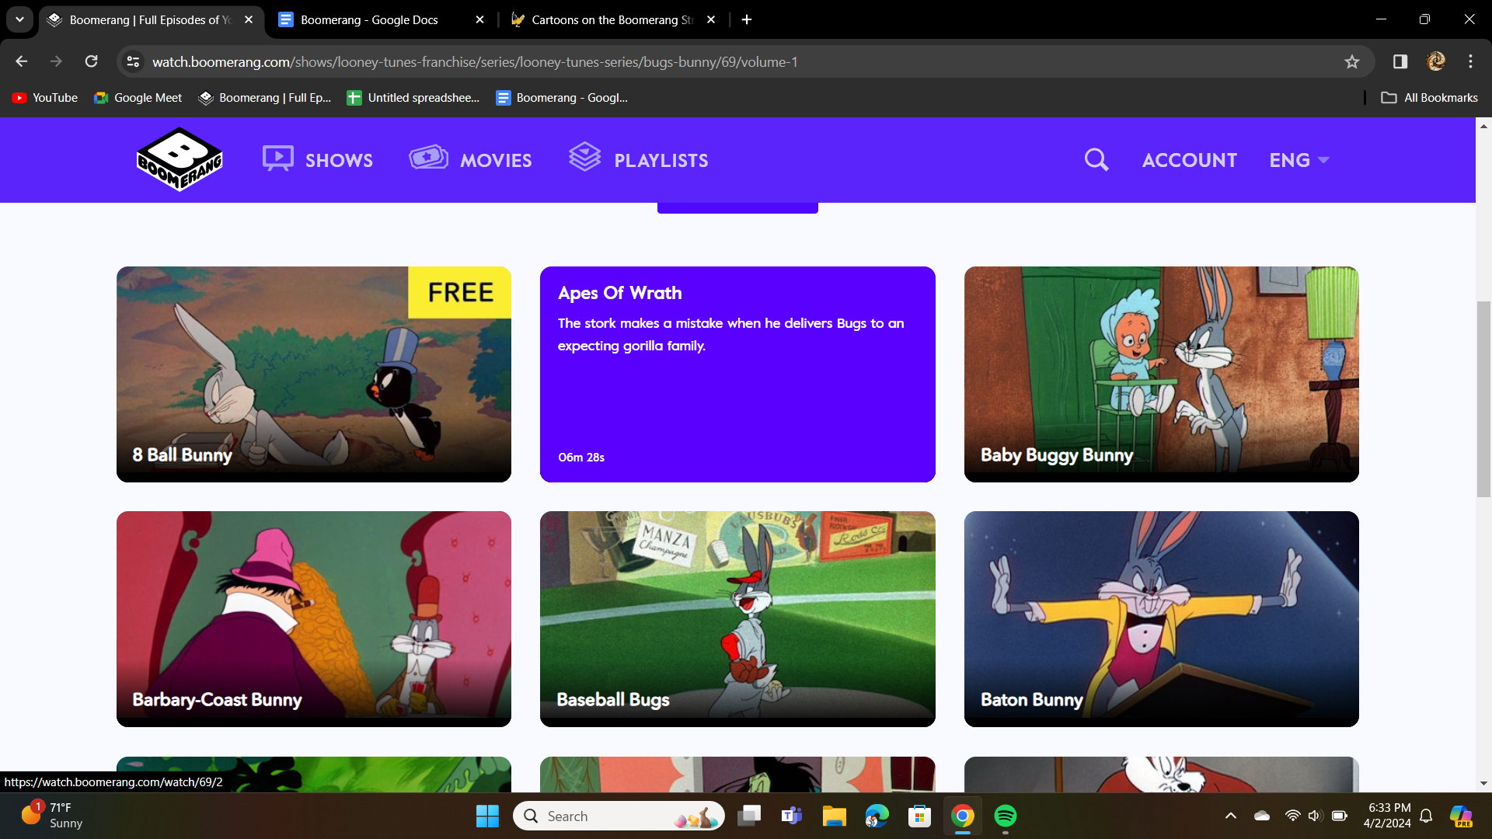This screenshot has height=839, width=1492.
Task: Open YouTube bookmark
Action: click(45, 97)
